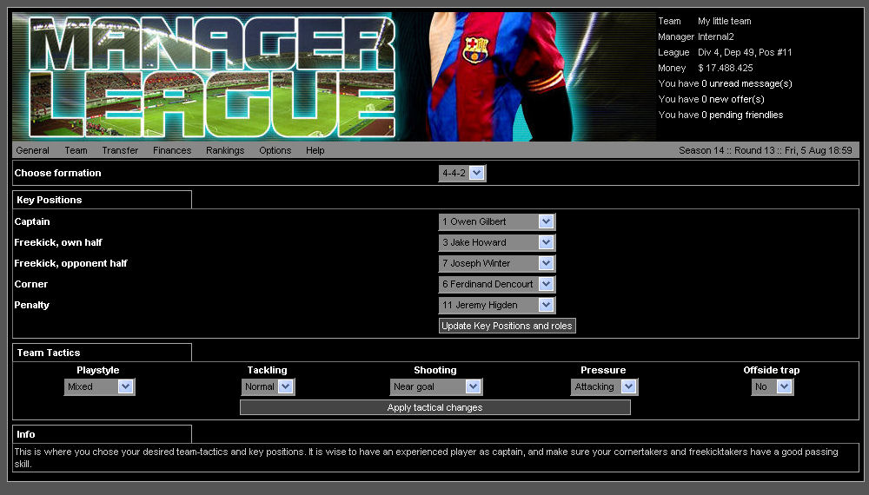The width and height of the screenshot is (869, 495).
Task: Click the jersey club crest image
Action: (x=475, y=49)
